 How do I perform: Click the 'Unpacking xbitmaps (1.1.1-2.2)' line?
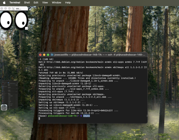[61, 100]
